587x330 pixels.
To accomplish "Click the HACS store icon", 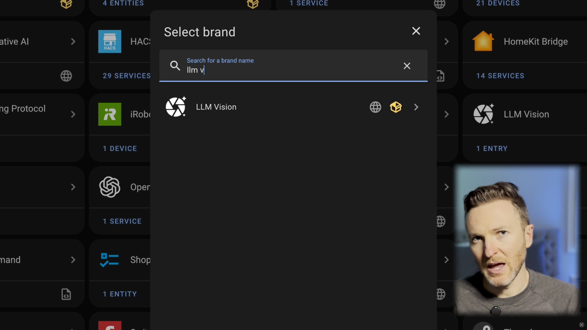I will pos(110,41).
